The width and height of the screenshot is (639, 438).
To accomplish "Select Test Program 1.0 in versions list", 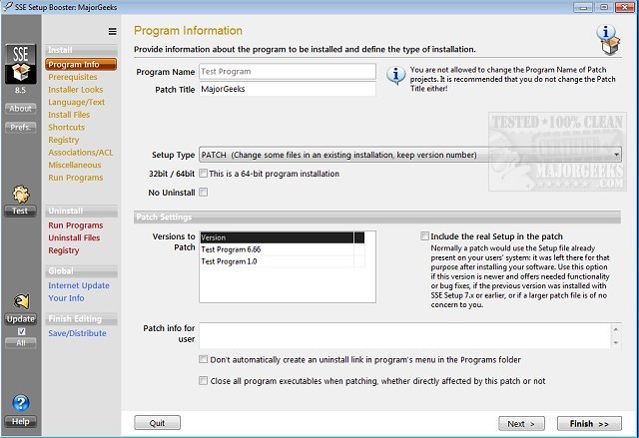I will pyautogui.click(x=278, y=261).
